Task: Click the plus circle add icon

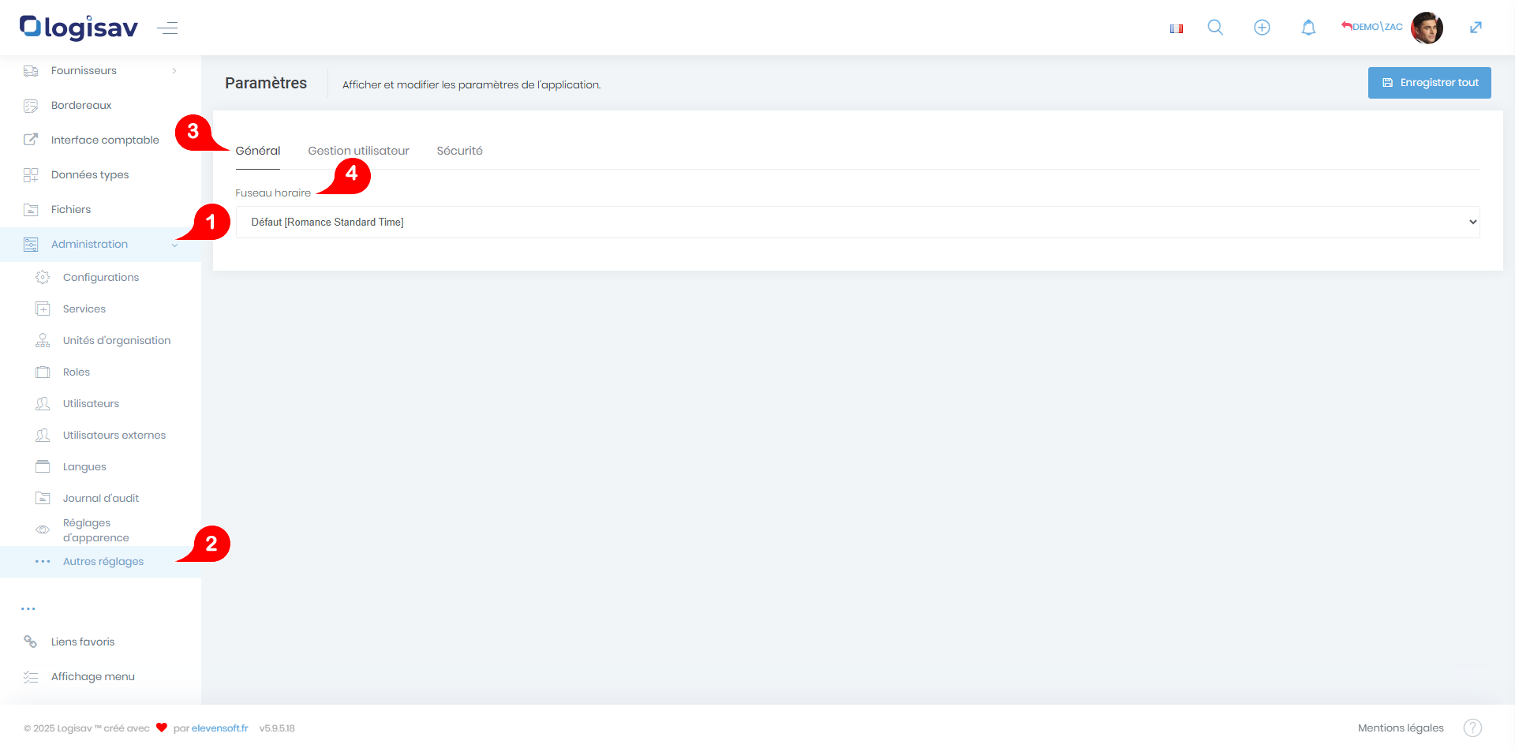Action: click(1262, 28)
